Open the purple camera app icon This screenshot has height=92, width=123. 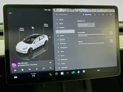56,74
